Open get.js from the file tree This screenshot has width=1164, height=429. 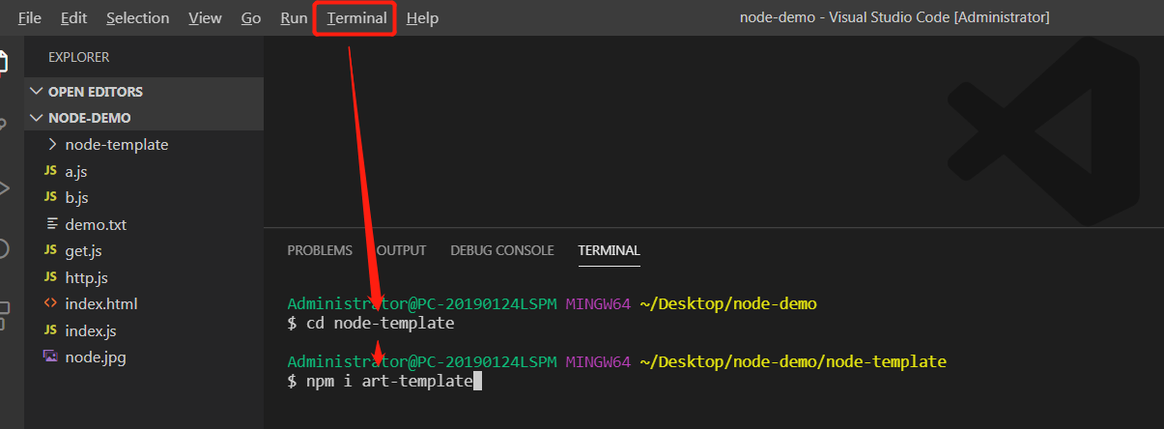tap(144, 250)
